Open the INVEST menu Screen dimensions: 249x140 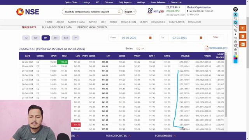click(93, 22)
